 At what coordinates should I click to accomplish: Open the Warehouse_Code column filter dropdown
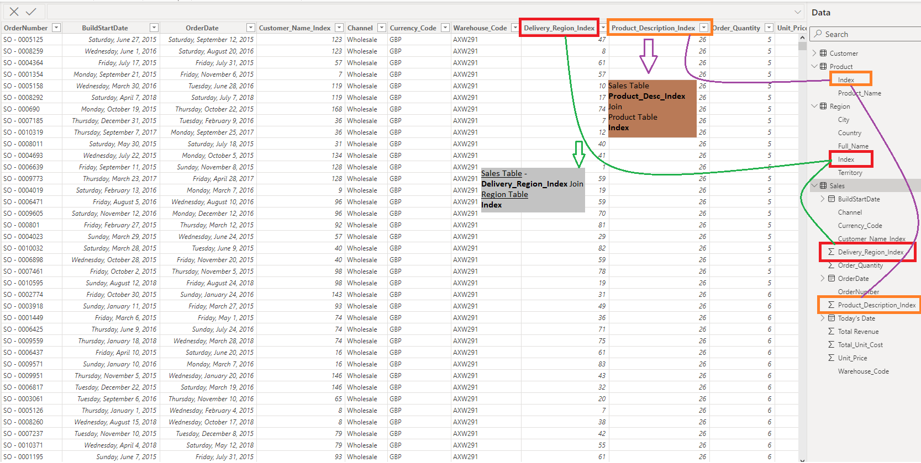515,28
